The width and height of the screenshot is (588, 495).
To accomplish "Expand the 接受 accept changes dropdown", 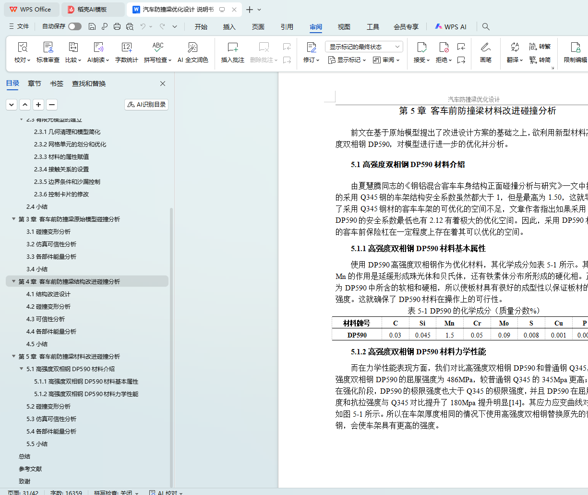I will pyautogui.click(x=427, y=60).
